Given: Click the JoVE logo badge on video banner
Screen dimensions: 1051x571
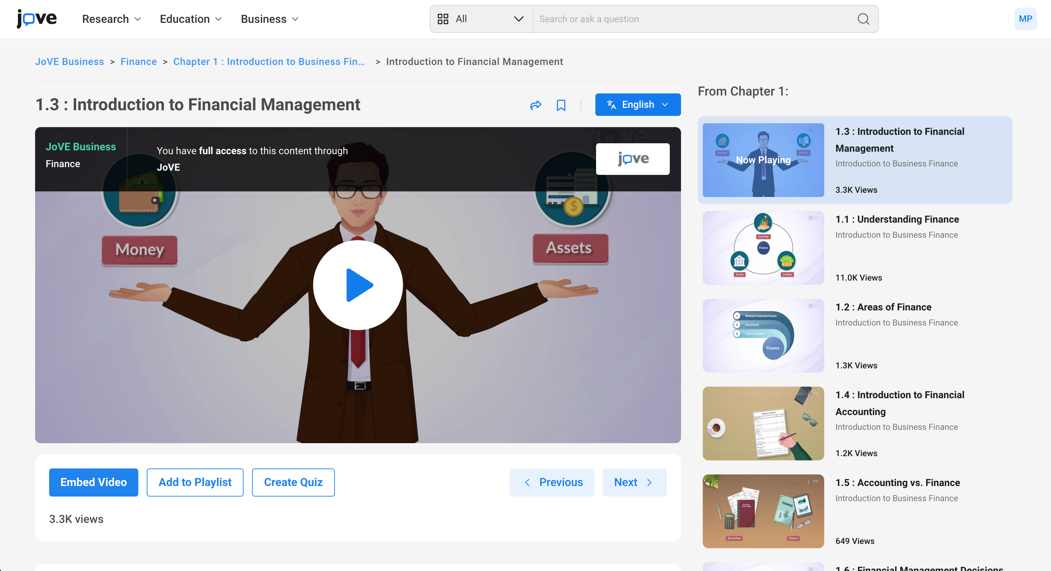Looking at the screenshot, I should coord(633,159).
